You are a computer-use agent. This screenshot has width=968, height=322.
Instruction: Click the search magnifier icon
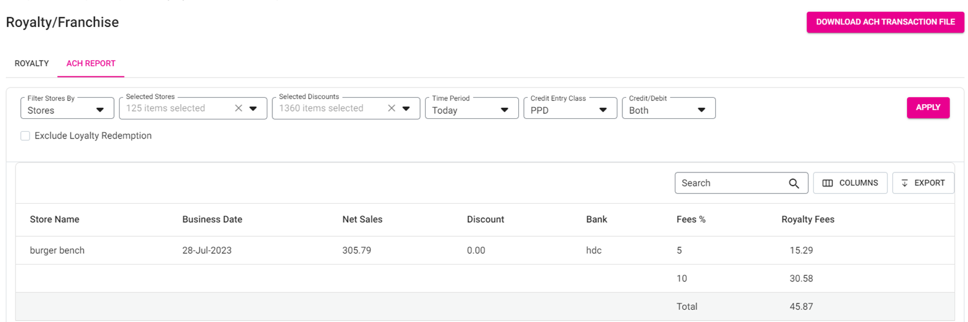coord(794,183)
